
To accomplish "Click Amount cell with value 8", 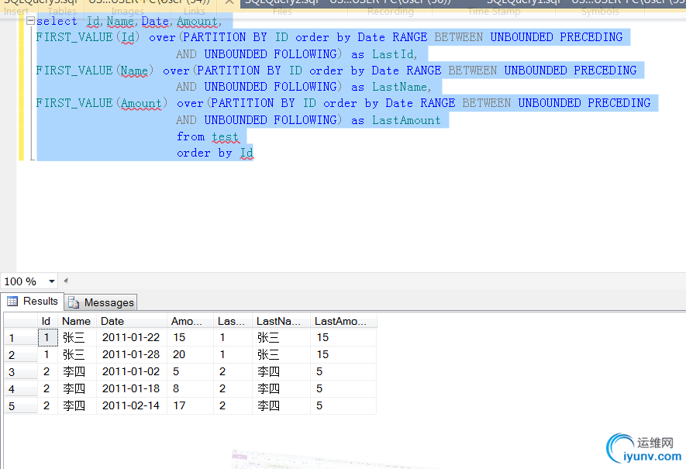I will [x=190, y=388].
